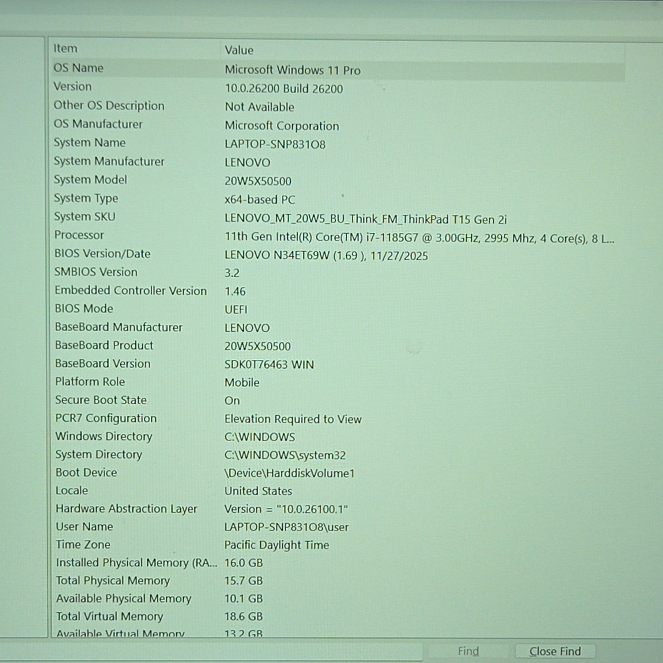Viewport: 663px width, 663px height.
Task: Click the Secure Boot value On
Action: coord(232,401)
